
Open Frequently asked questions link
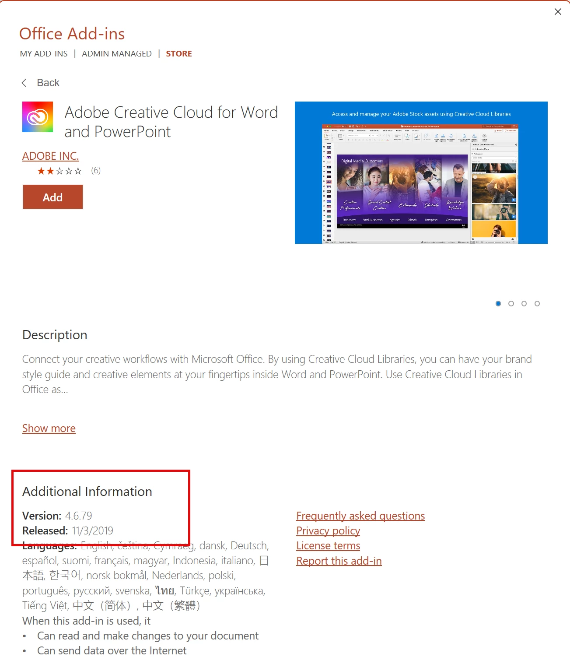360,516
